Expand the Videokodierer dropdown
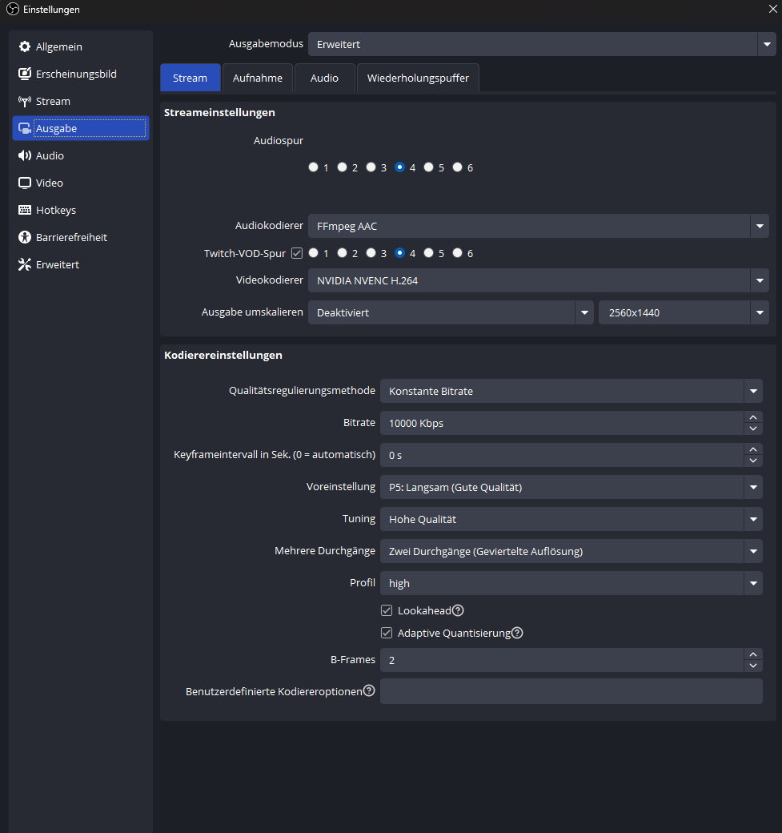The width and height of the screenshot is (782, 833). (x=759, y=280)
